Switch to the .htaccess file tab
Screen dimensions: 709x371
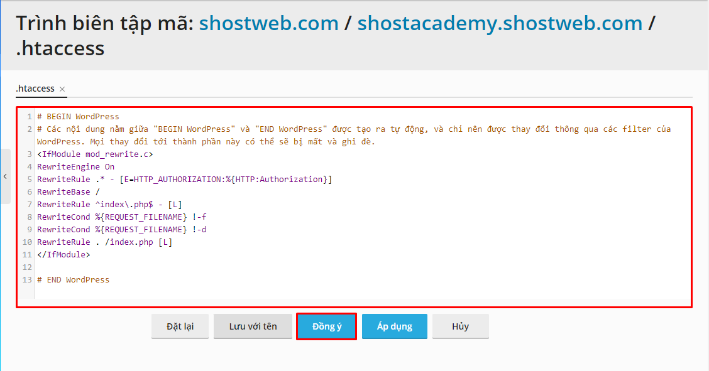[35, 89]
